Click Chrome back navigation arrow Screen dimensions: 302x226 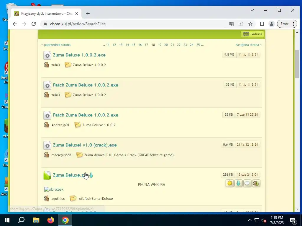pos(15,24)
